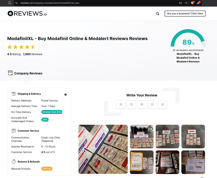This screenshot has height=178, width=217.
Task: Click the 'Greater than 81%' badge
Action: [x=52, y=112]
